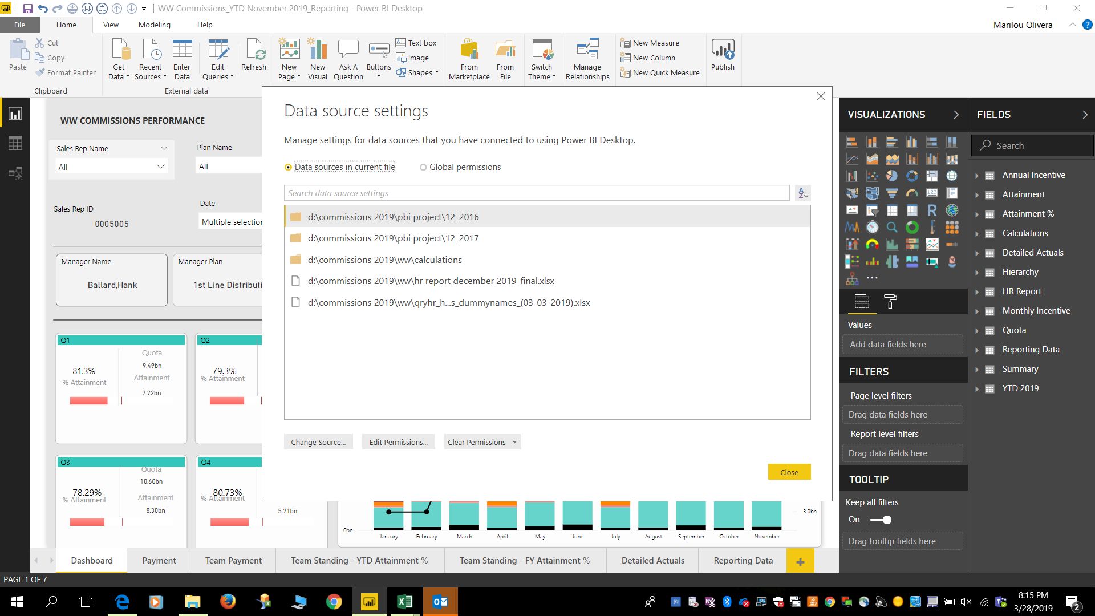Open Edit Queries in the ribbon
1095x616 pixels.
[x=218, y=59]
